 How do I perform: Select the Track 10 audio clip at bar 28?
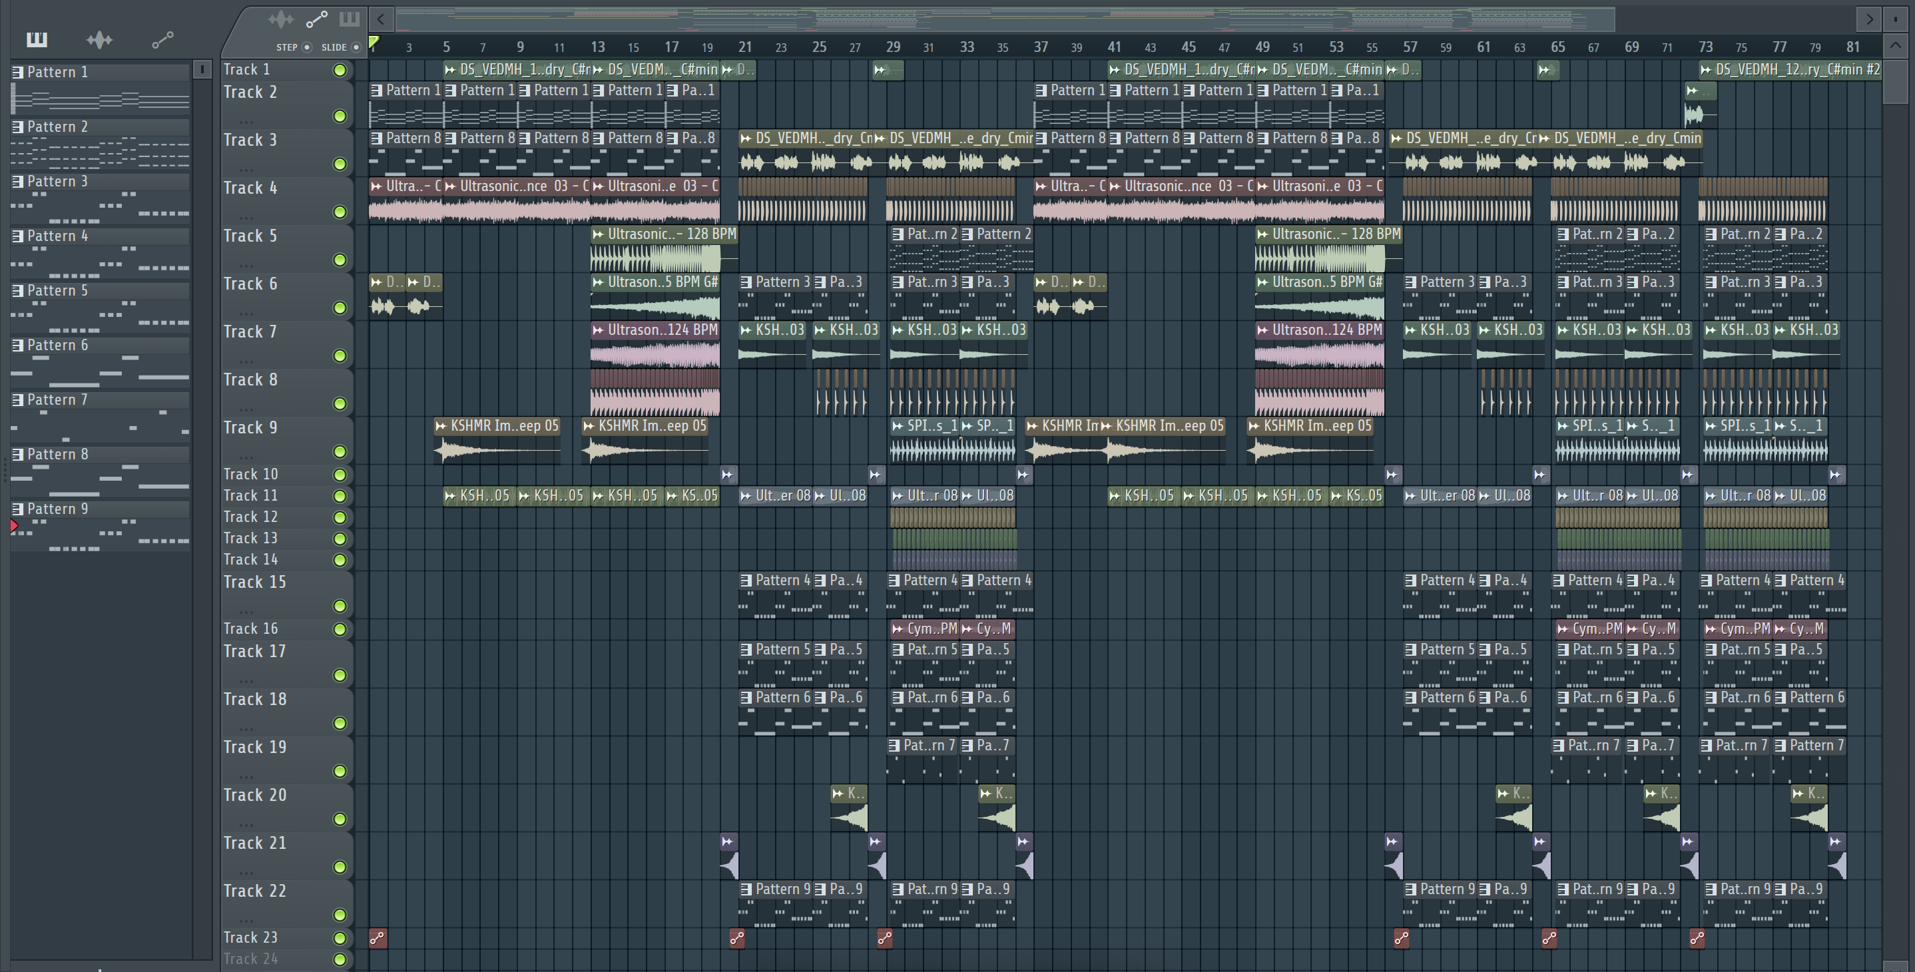click(876, 474)
